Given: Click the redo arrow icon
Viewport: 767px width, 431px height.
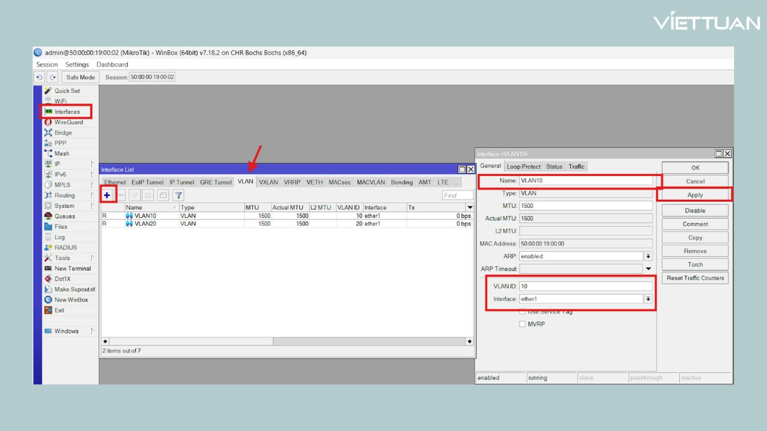Looking at the screenshot, I should (x=53, y=77).
